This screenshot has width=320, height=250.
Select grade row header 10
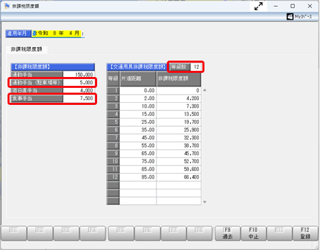click(x=114, y=161)
